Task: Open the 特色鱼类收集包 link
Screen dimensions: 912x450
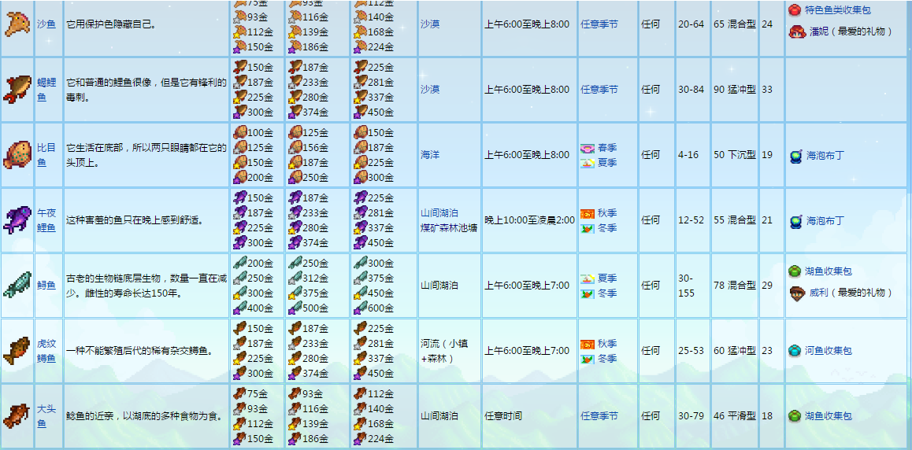Action: point(838,10)
